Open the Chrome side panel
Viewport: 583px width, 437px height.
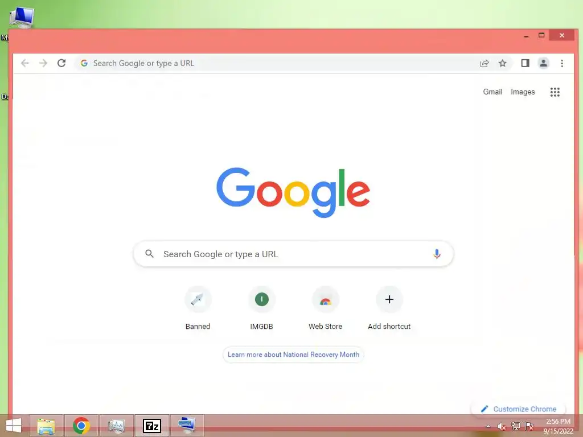coord(525,63)
